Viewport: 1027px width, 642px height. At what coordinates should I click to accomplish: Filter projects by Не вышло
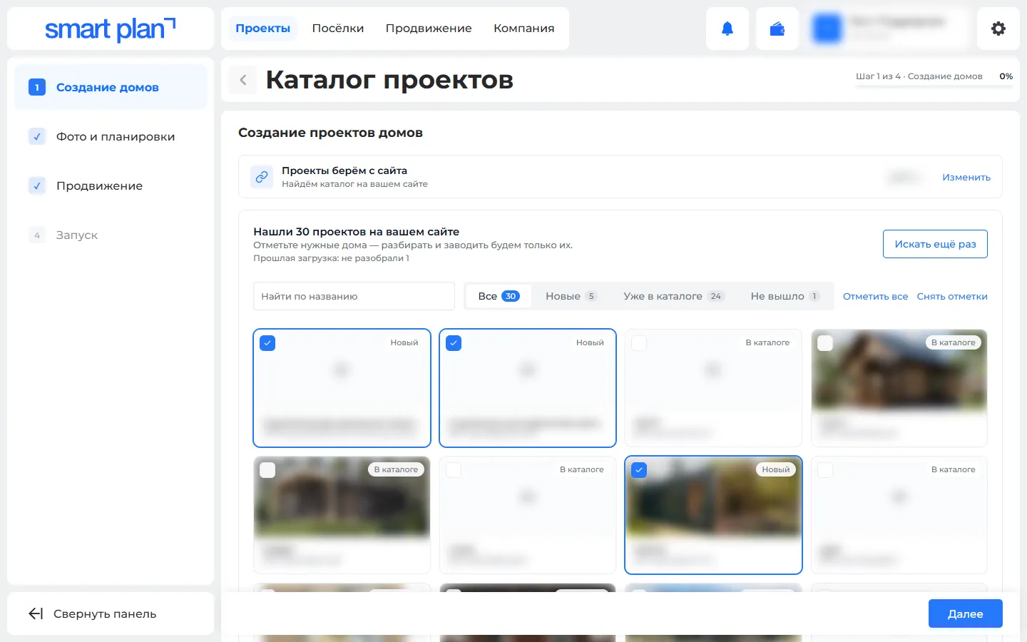pyautogui.click(x=785, y=296)
